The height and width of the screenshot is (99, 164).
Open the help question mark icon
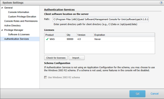click(161, 3)
